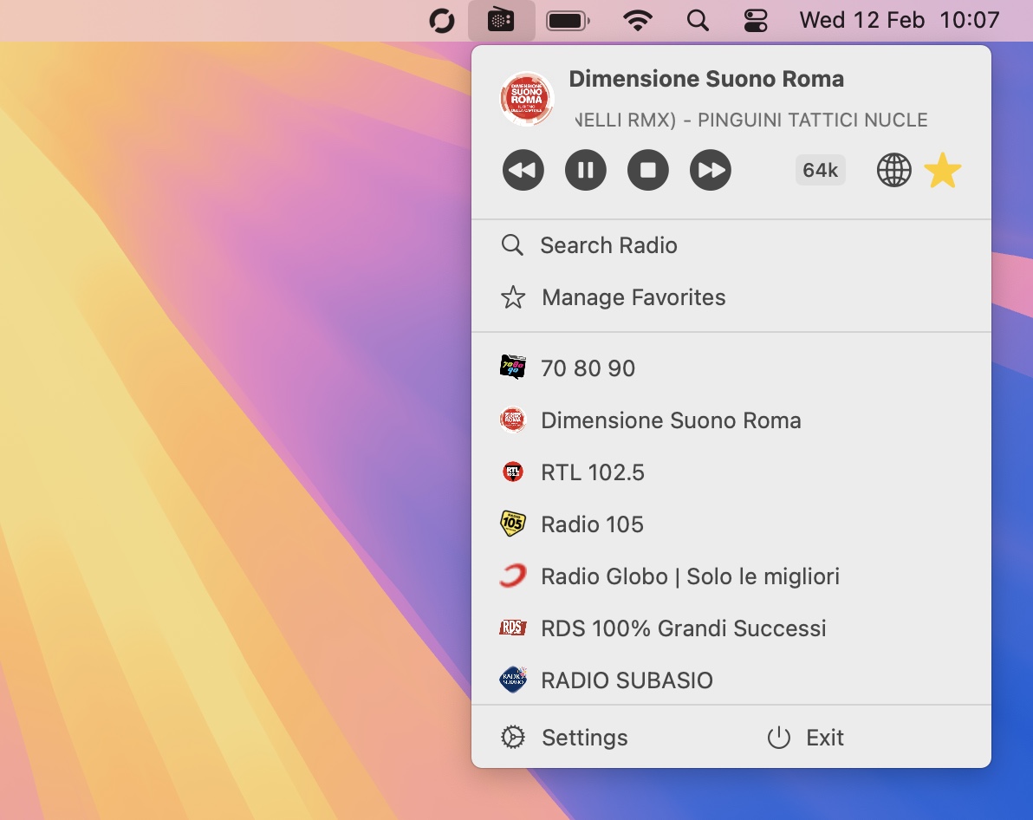Click Dimensione Suono Roma list logo

[x=512, y=420]
